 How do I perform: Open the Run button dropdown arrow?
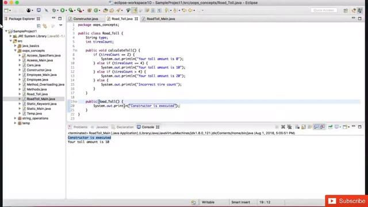[66, 10]
